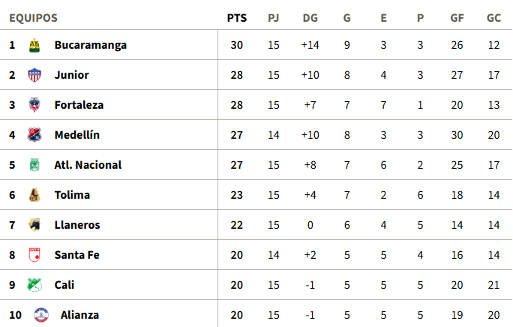The image size is (513, 327).
Task: Select Medellín's points value 27
Action: tap(237, 135)
